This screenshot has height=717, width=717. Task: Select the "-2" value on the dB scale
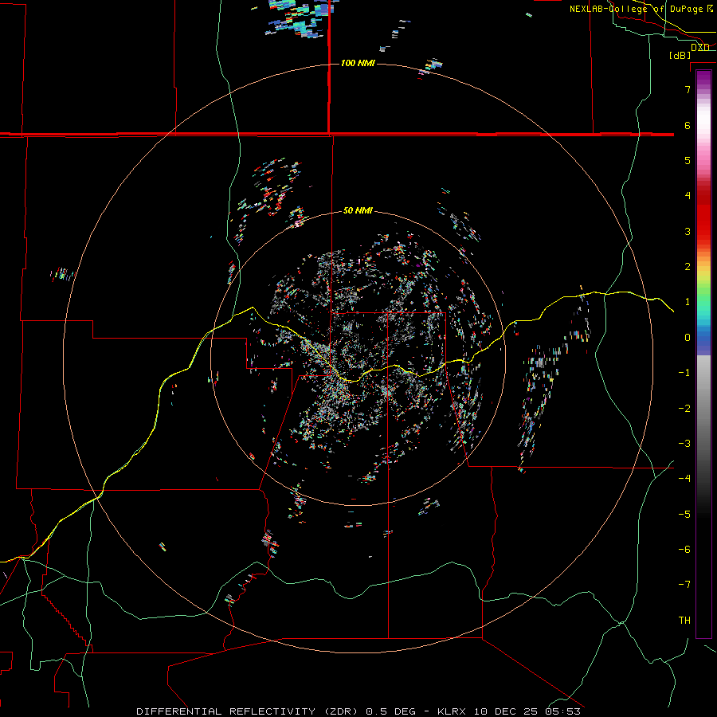point(684,409)
